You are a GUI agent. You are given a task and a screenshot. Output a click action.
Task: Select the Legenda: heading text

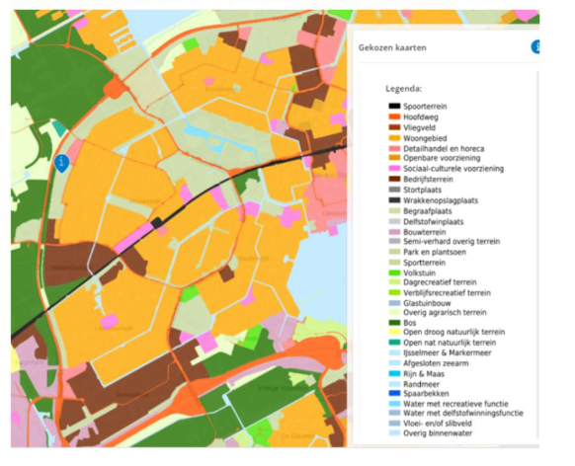pyautogui.click(x=403, y=89)
